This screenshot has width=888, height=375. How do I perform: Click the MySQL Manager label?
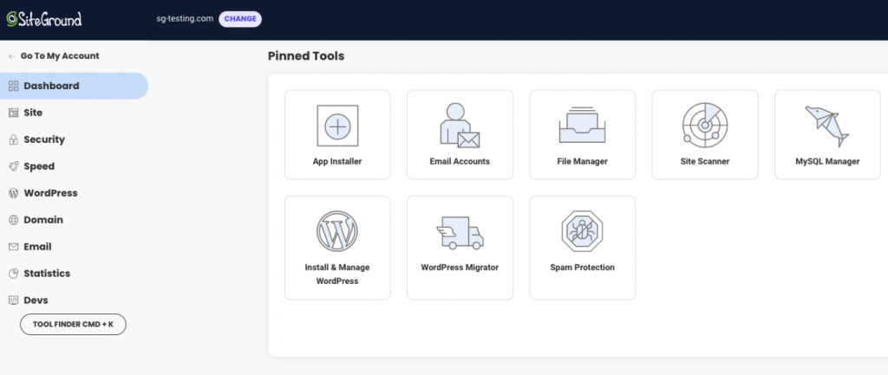pos(827,162)
